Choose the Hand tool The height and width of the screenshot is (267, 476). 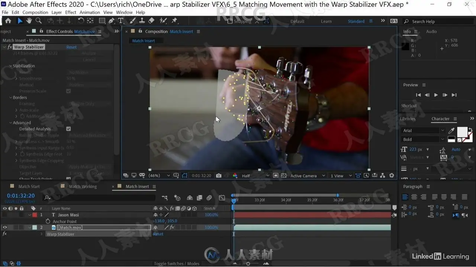coord(29,21)
